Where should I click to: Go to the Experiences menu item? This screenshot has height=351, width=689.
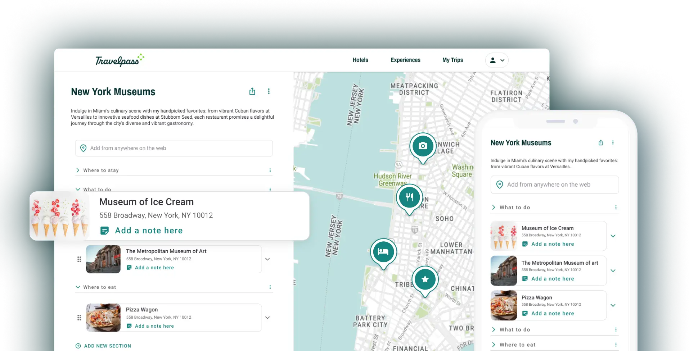(405, 60)
